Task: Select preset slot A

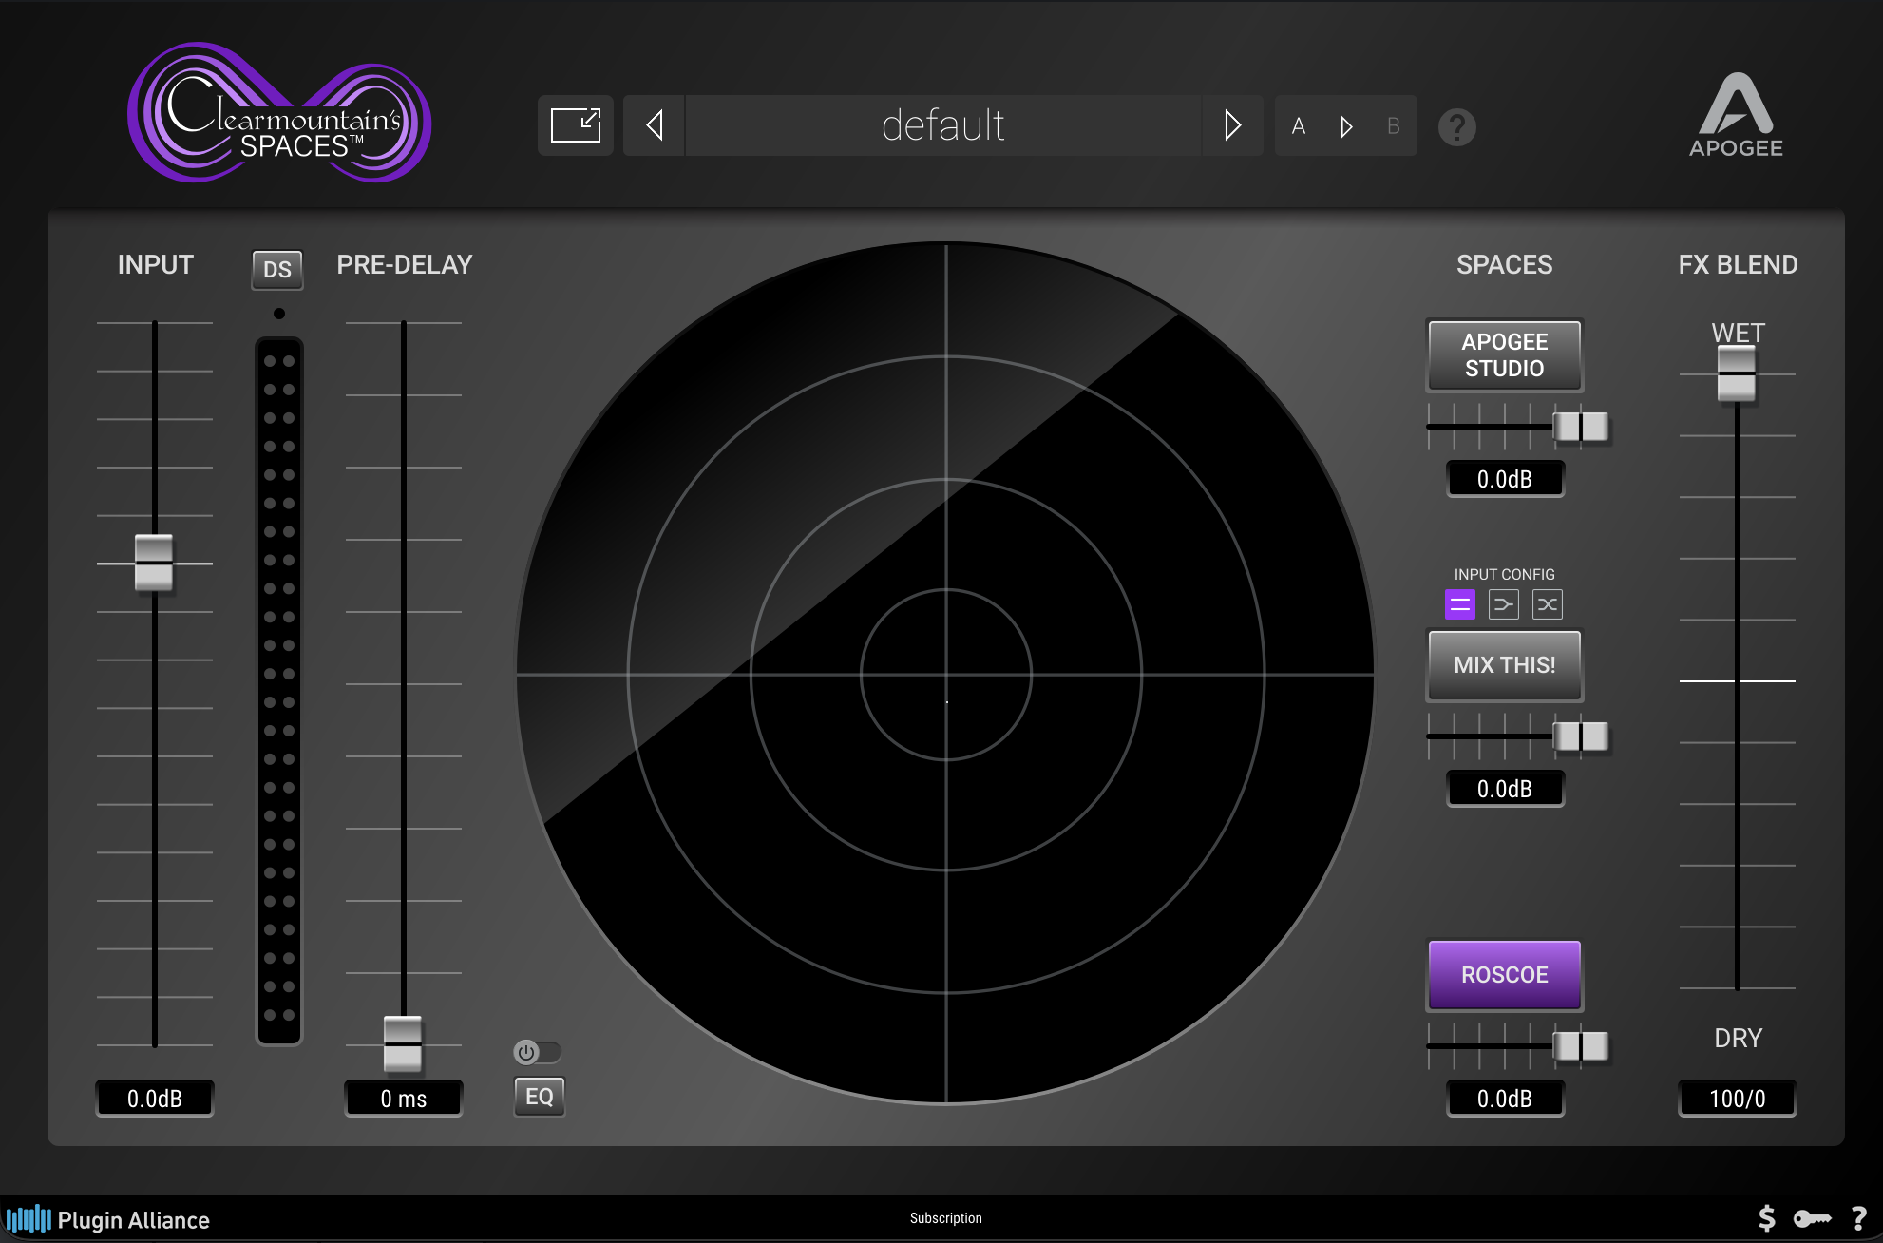Action: click(x=1299, y=126)
